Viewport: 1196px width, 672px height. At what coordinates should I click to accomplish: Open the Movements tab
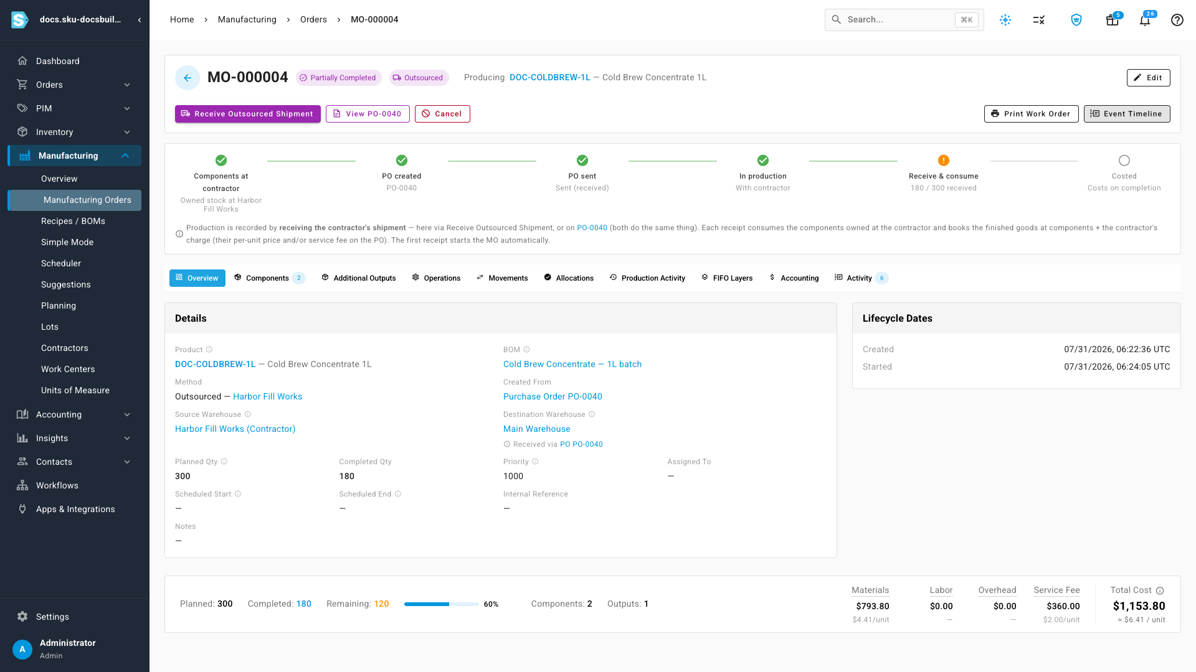502,278
